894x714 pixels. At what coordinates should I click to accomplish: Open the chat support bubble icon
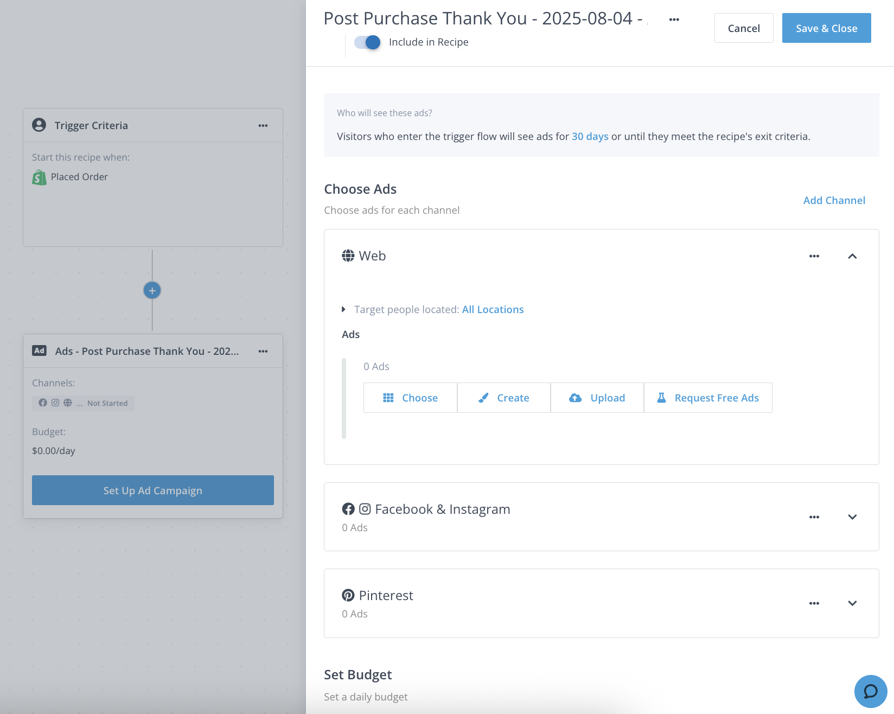pos(870,691)
